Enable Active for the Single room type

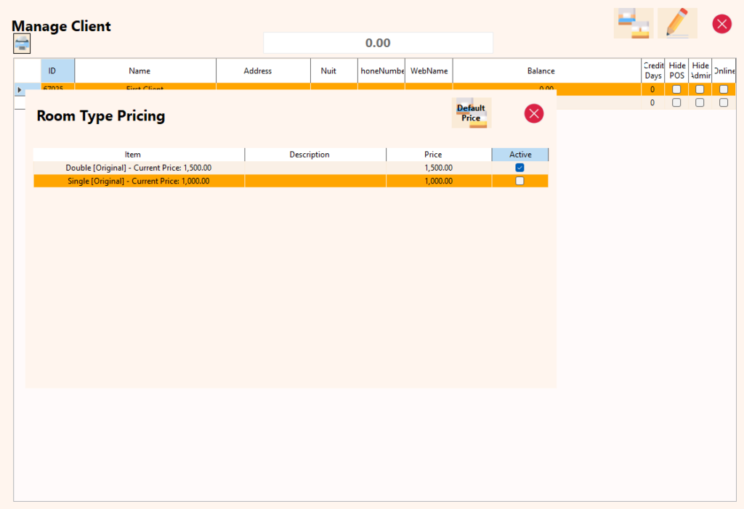pos(519,182)
